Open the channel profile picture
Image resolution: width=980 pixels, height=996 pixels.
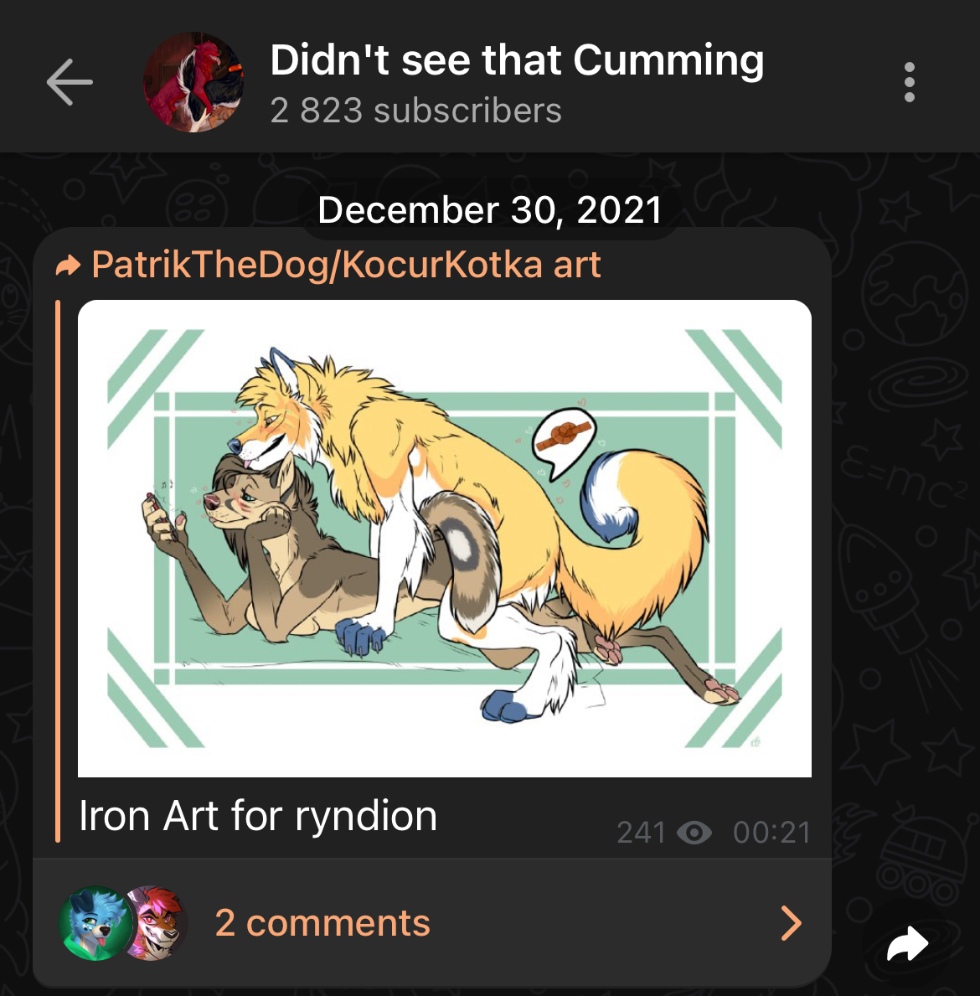[193, 82]
